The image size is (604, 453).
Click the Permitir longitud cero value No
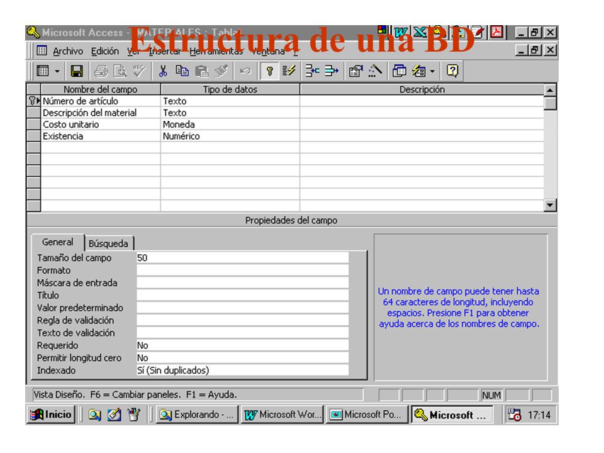(x=242, y=358)
